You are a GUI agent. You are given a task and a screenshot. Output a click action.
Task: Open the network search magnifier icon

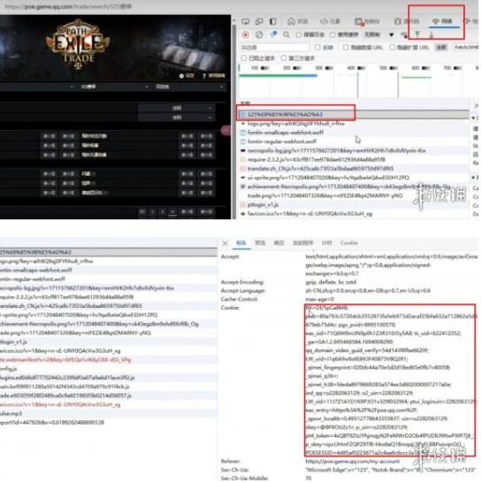click(287, 34)
